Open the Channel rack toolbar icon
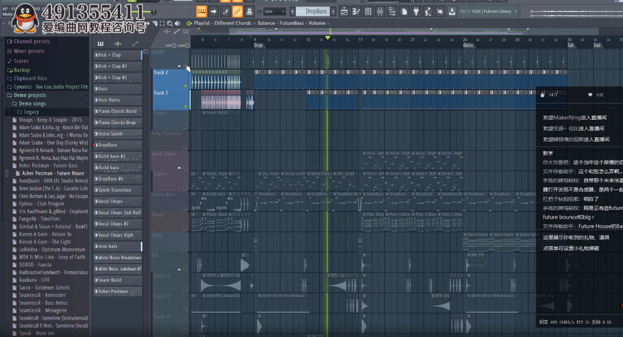 [x=368, y=11]
